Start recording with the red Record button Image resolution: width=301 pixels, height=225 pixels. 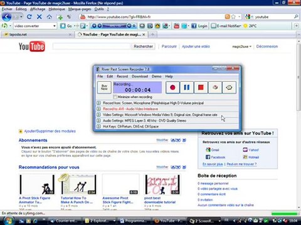[x=172, y=87]
